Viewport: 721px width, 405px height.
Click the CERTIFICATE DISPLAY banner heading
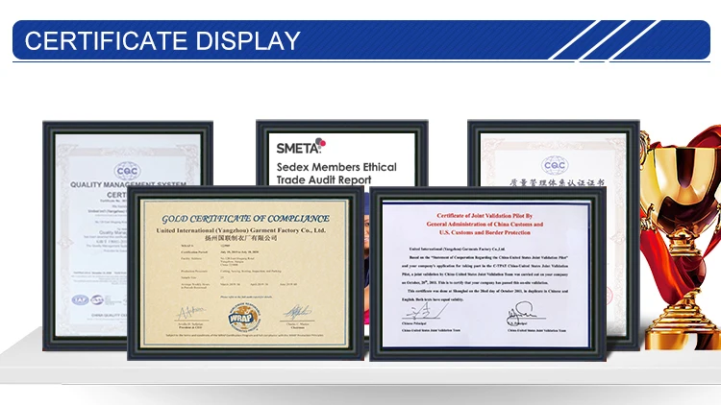coord(162,40)
